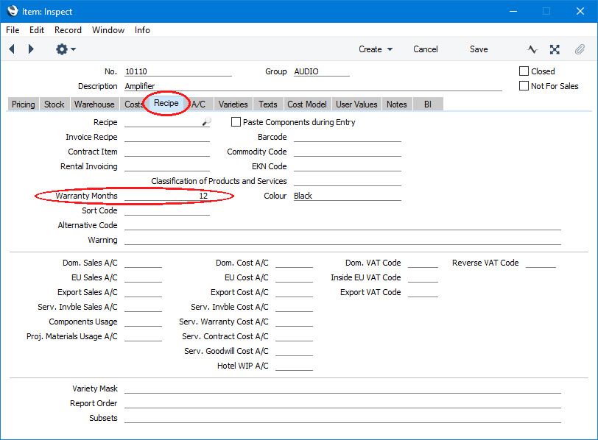Click the Description field with Amplifier
Screen dimensions: 598x440
pyautogui.click(x=313, y=86)
